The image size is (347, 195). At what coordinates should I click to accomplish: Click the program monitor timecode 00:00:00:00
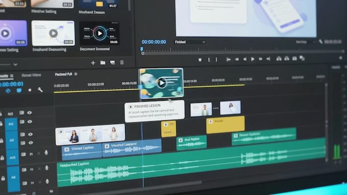[x=154, y=42]
